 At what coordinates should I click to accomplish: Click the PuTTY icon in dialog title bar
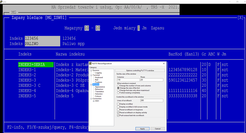pyautogui.click(x=90, y=63)
